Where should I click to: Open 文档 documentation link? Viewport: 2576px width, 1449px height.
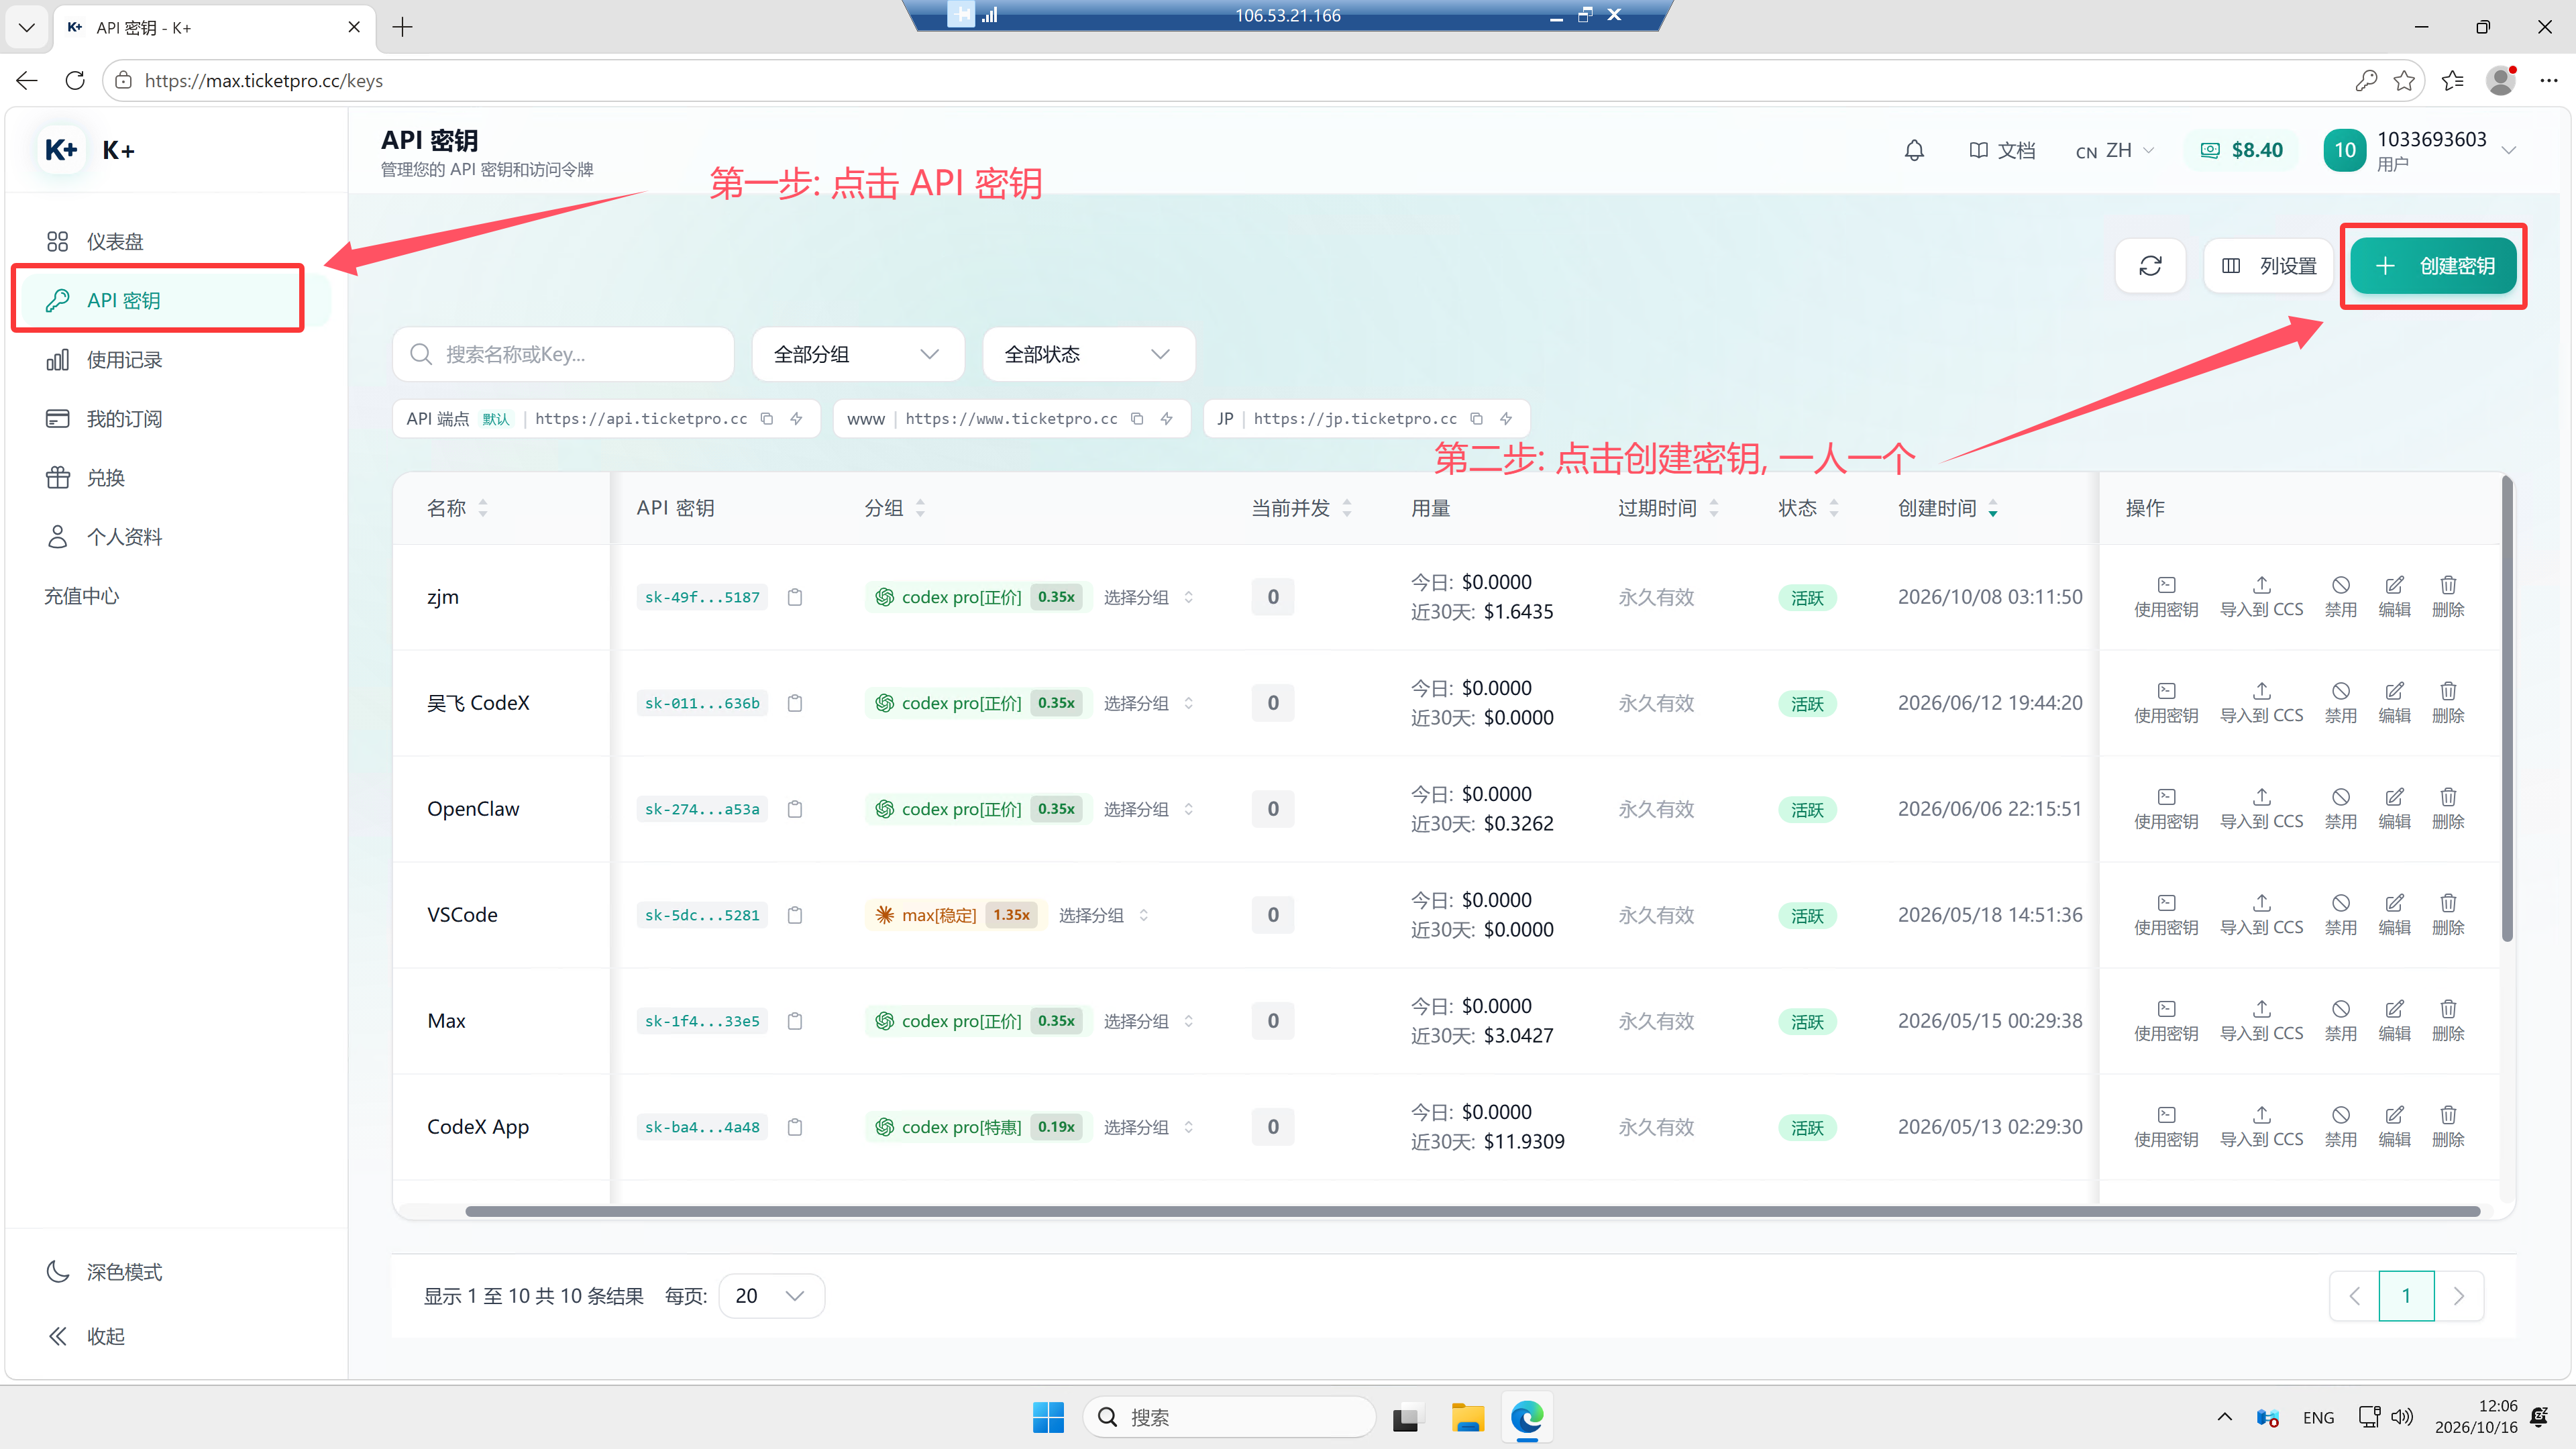tap(2002, 151)
